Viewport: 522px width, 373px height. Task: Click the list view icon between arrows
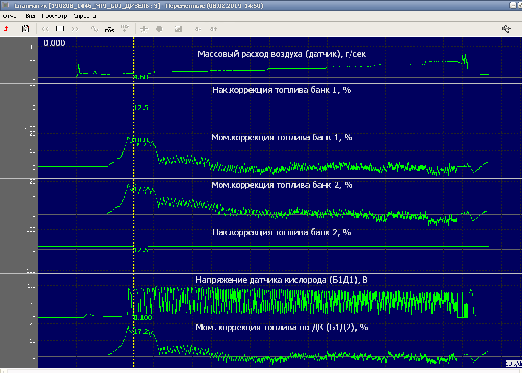60,29
